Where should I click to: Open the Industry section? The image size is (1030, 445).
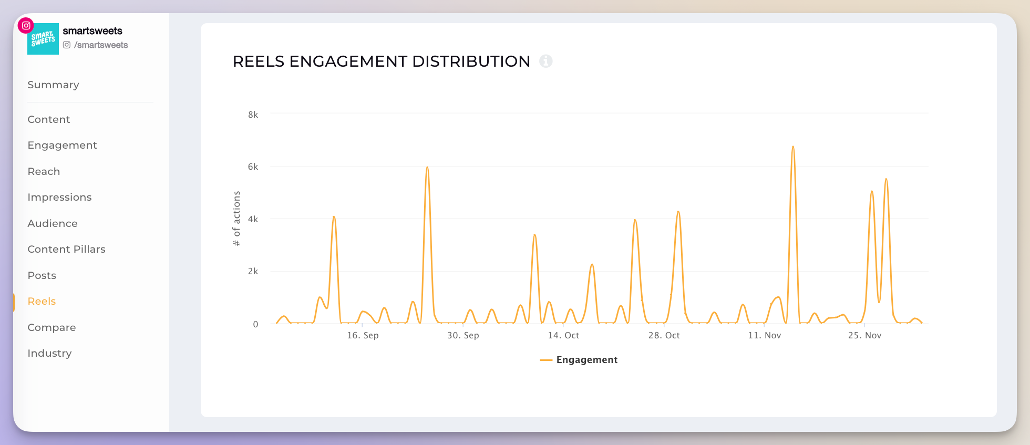pyautogui.click(x=49, y=353)
